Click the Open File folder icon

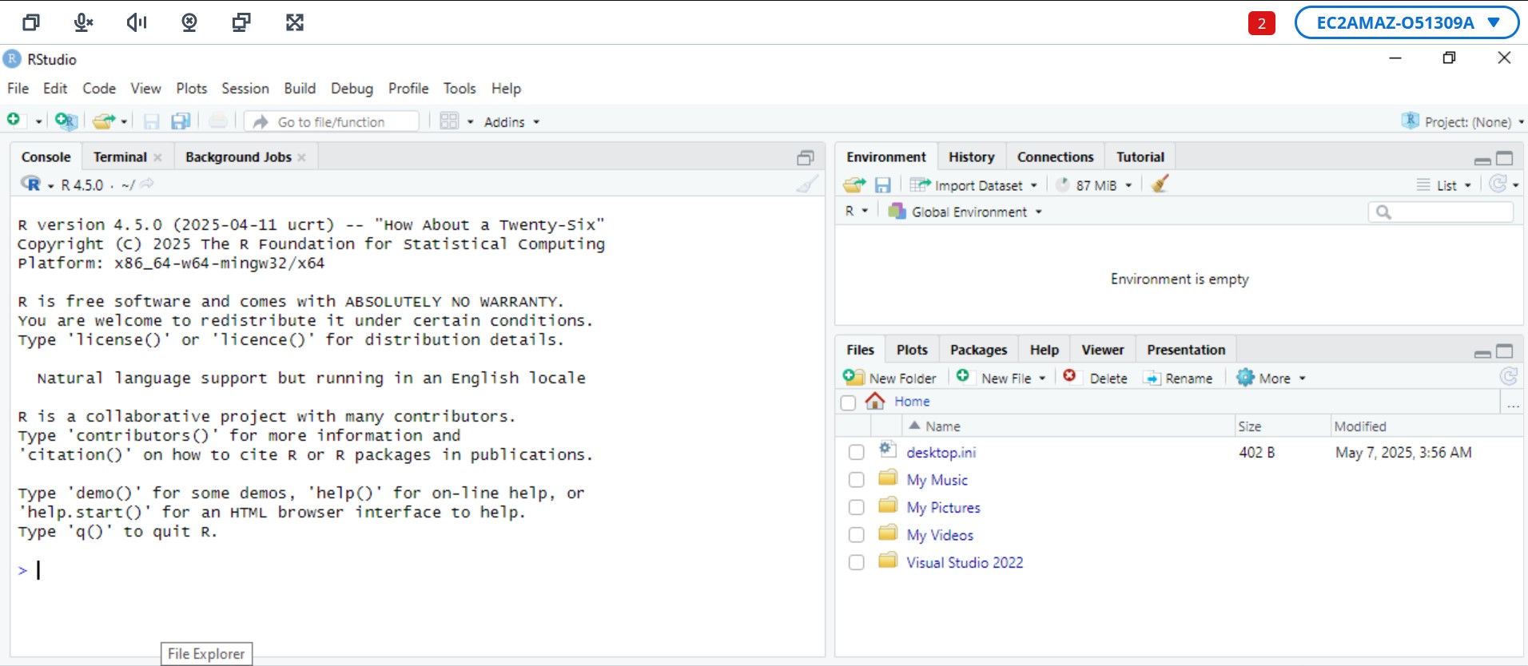pyautogui.click(x=103, y=121)
